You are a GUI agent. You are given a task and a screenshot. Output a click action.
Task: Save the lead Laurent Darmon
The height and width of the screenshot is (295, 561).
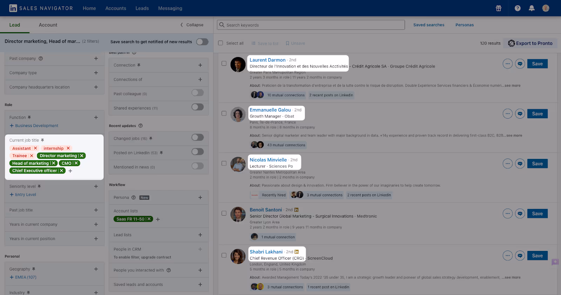point(537,64)
